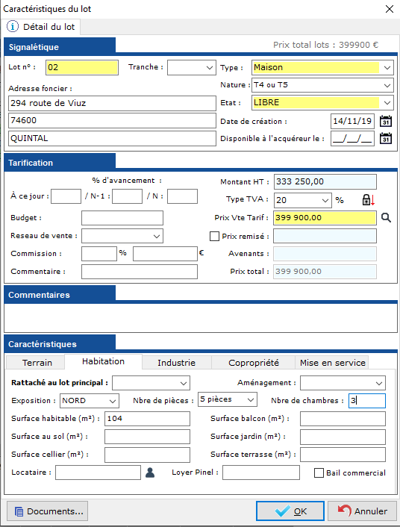Open the Disponible à l'acquéreur calendar picker
Image resolution: width=400 pixels, height=527 pixels.
click(x=386, y=138)
